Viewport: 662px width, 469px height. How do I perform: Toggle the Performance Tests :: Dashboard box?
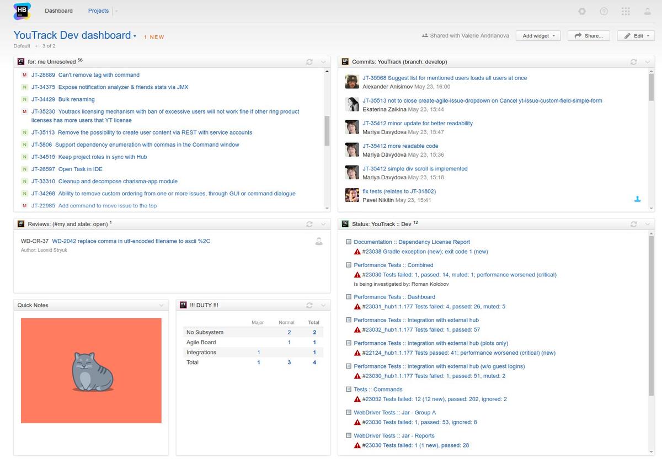348,297
